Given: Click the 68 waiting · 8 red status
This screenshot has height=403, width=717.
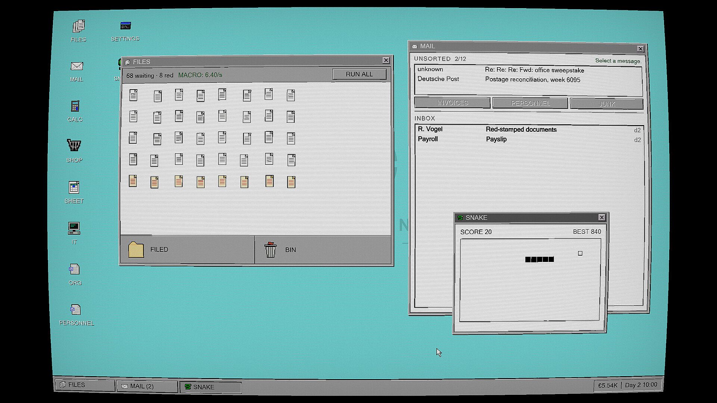Looking at the screenshot, I should click(x=150, y=75).
